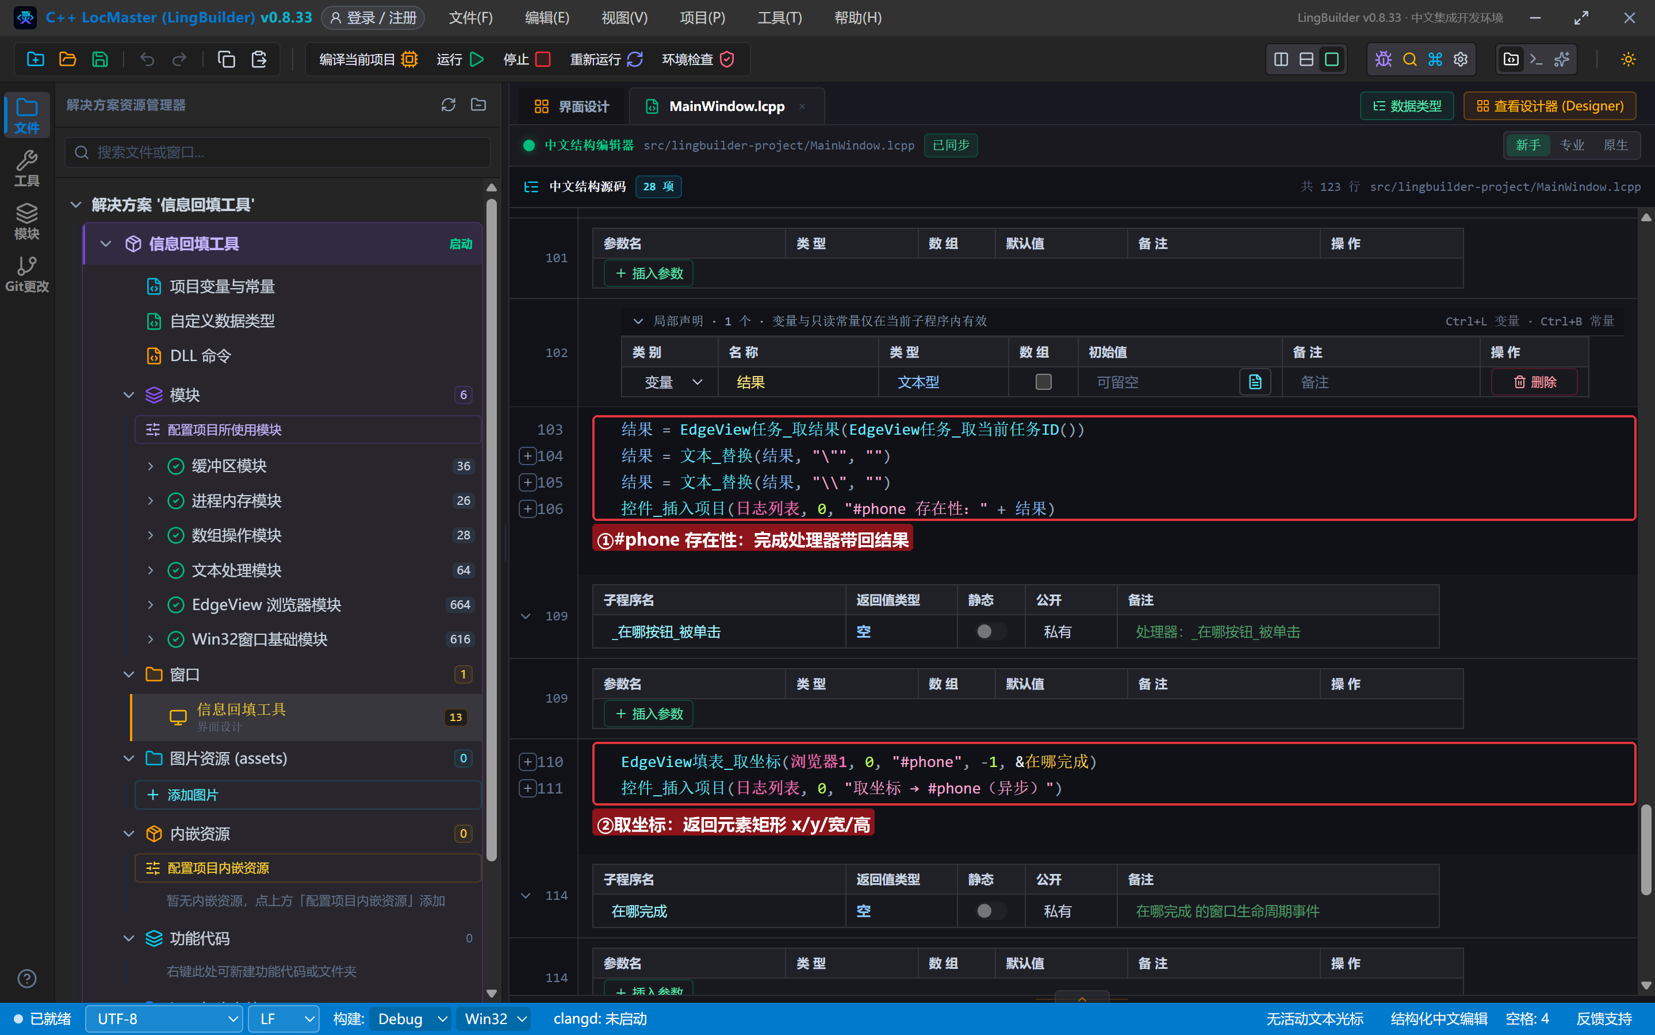Viewport: 1655px width, 1035px height.
Task: Open the Win32 platform dropdown
Action: click(494, 1018)
